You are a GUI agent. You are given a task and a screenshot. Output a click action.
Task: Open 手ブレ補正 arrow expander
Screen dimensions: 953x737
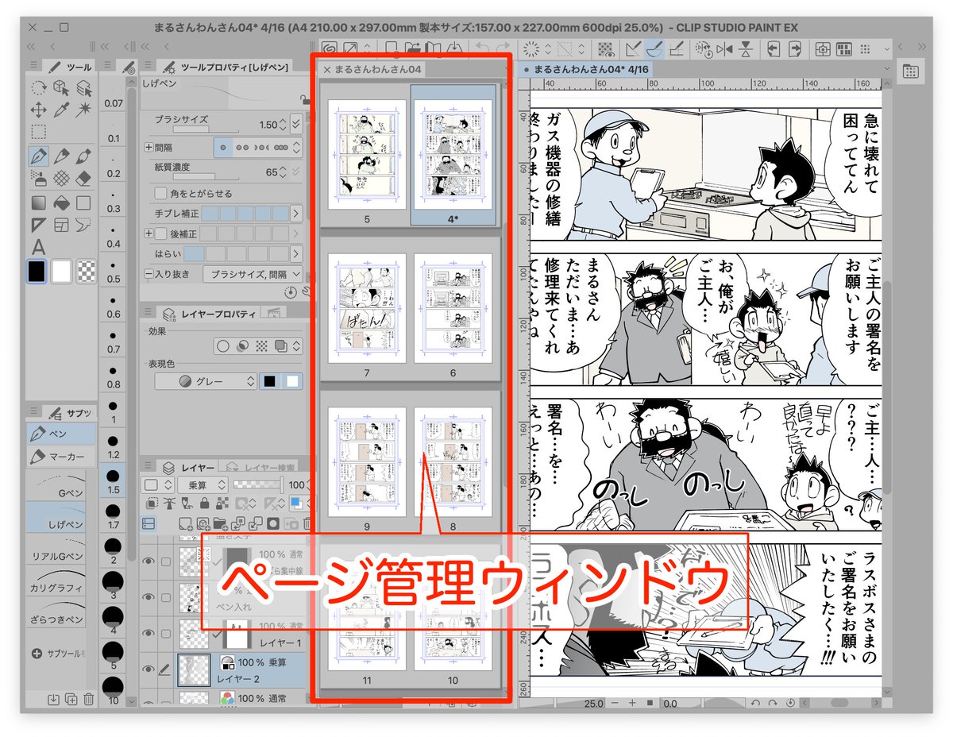point(296,214)
